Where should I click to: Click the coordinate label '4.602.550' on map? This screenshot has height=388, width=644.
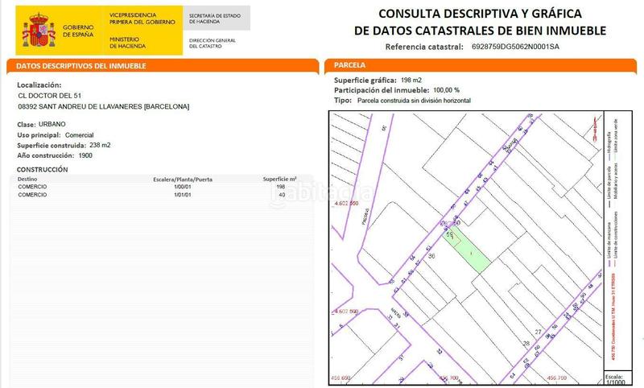click(x=346, y=203)
